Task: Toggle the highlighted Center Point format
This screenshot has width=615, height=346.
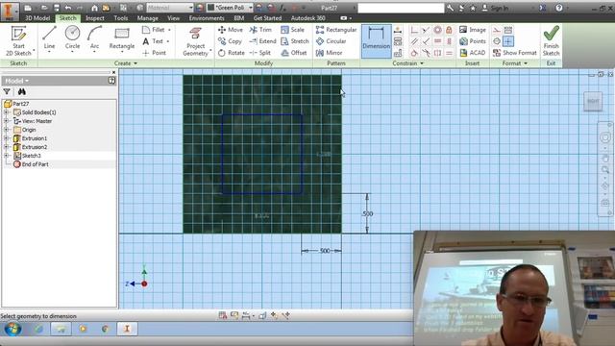Action: tap(508, 41)
